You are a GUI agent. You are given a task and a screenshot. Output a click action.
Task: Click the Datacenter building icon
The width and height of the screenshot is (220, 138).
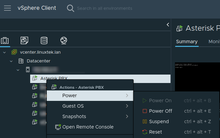pyautogui.click(x=21, y=61)
